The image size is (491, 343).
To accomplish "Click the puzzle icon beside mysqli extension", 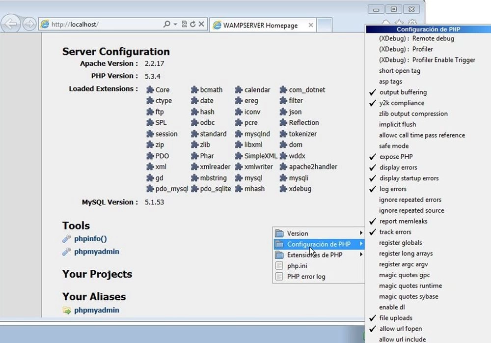I will click(283, 178).
